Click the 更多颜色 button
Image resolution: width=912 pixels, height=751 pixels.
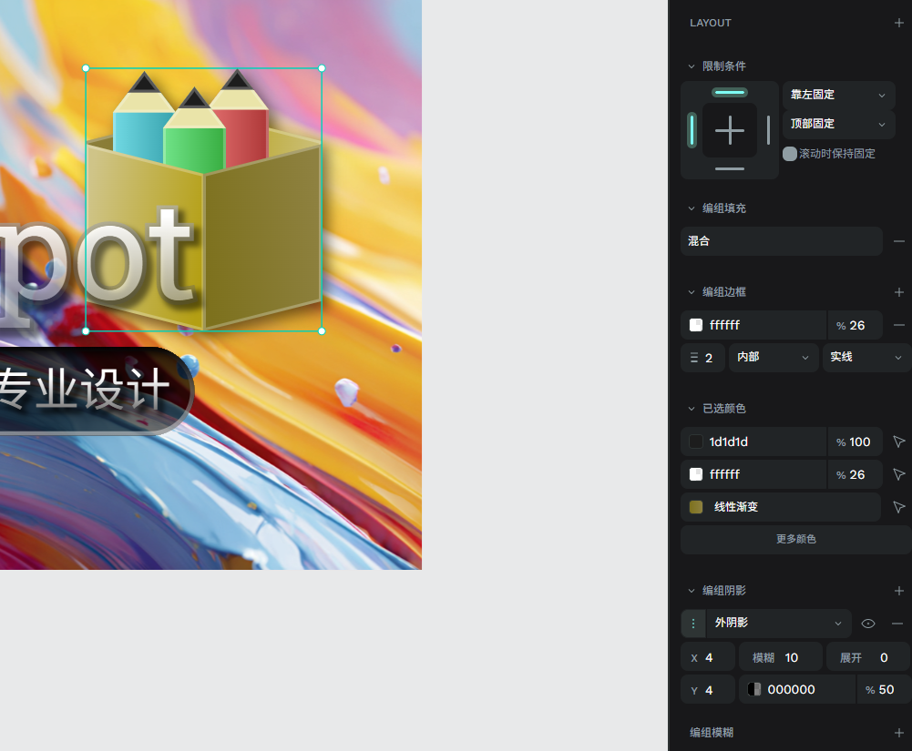pyautogui.click(x=795, y=540)
